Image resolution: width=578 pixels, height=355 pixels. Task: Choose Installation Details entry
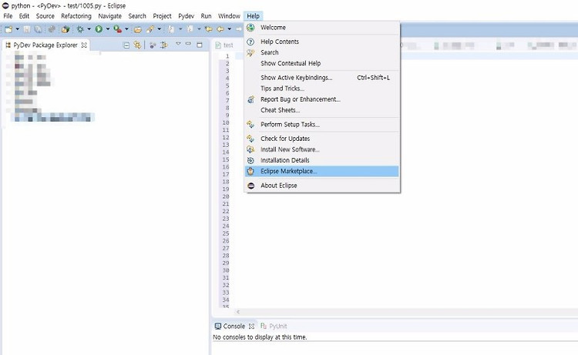(x=322, y=160)
